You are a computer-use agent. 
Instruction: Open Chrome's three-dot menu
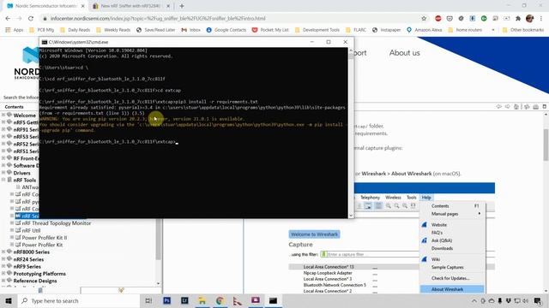[541, 19]
